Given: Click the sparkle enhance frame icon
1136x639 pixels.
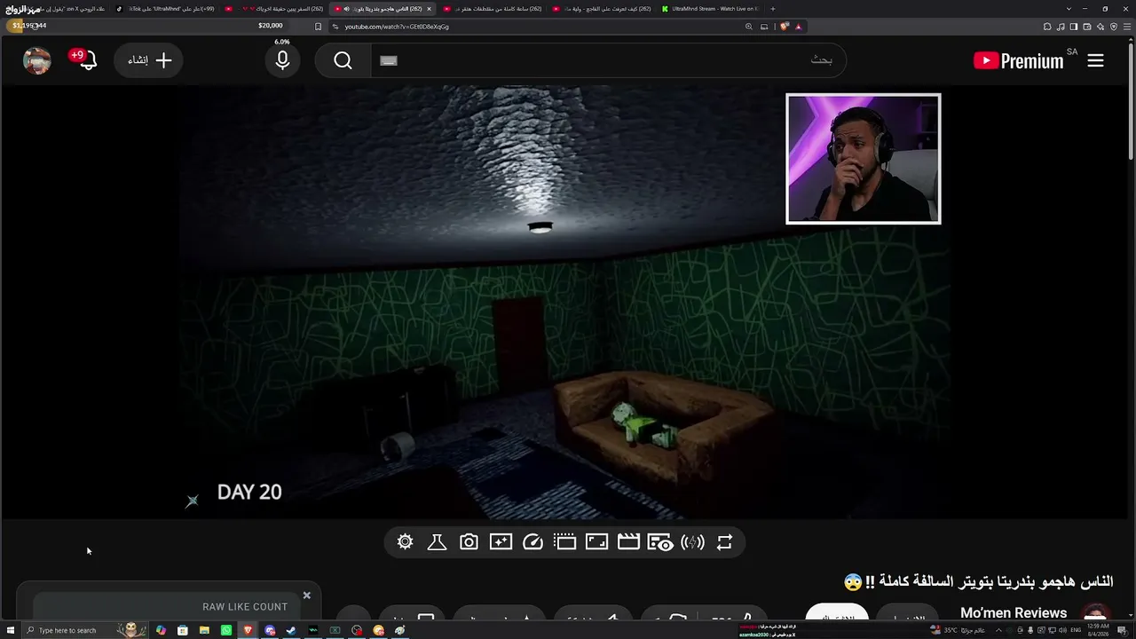Looking at the screenshot, I should pyautogui.click(x=501, y=542).
